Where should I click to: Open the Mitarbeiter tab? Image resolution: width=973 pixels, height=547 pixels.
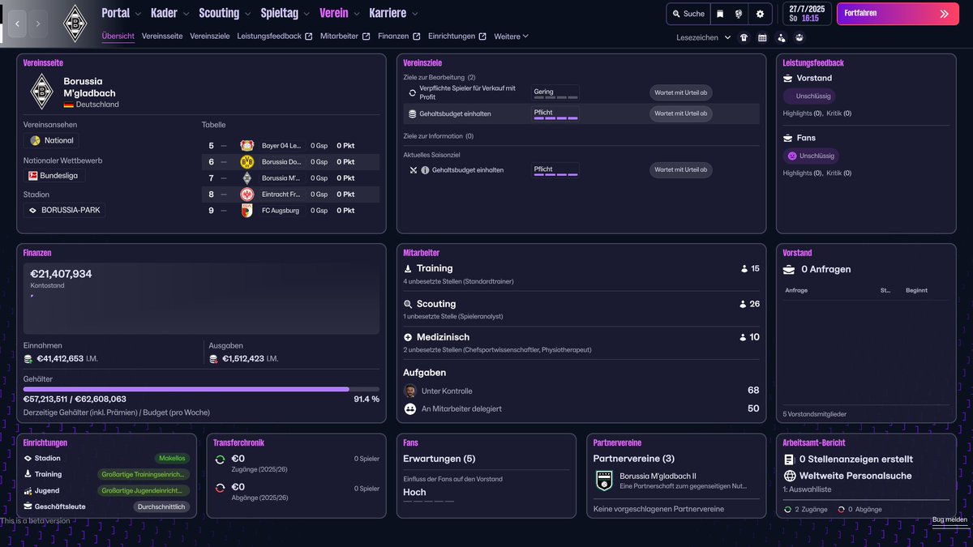(x=345, y=36)
